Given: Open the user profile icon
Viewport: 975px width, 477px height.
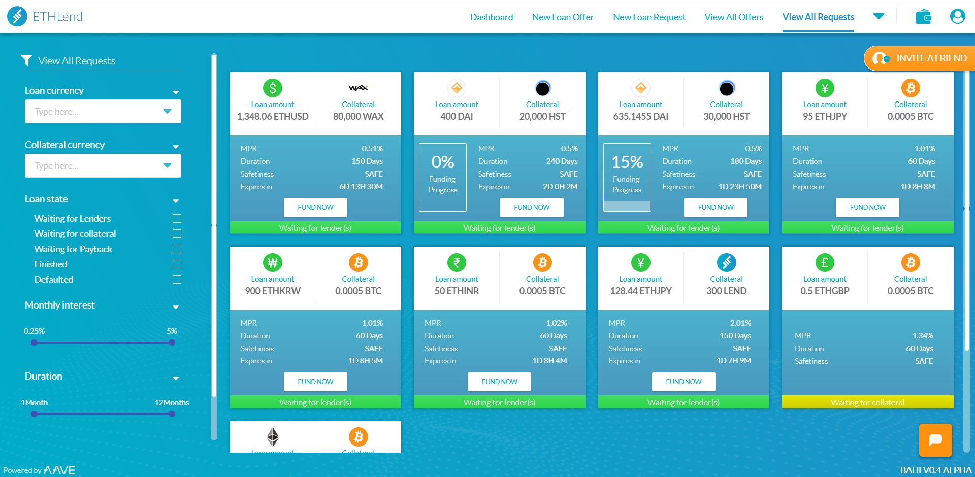Looking at the screenshot, I should pyautogui.click(x=957, y=17).
